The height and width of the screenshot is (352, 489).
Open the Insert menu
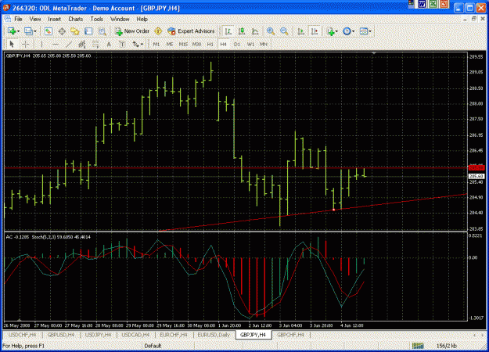(54, 19)
